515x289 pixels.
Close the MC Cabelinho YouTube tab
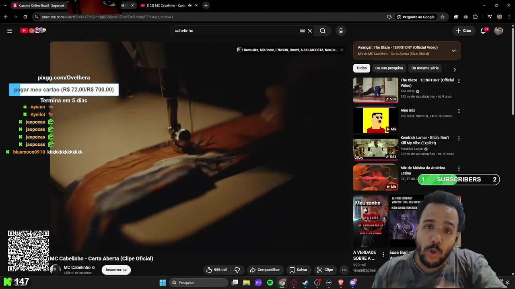click(197, 6)
